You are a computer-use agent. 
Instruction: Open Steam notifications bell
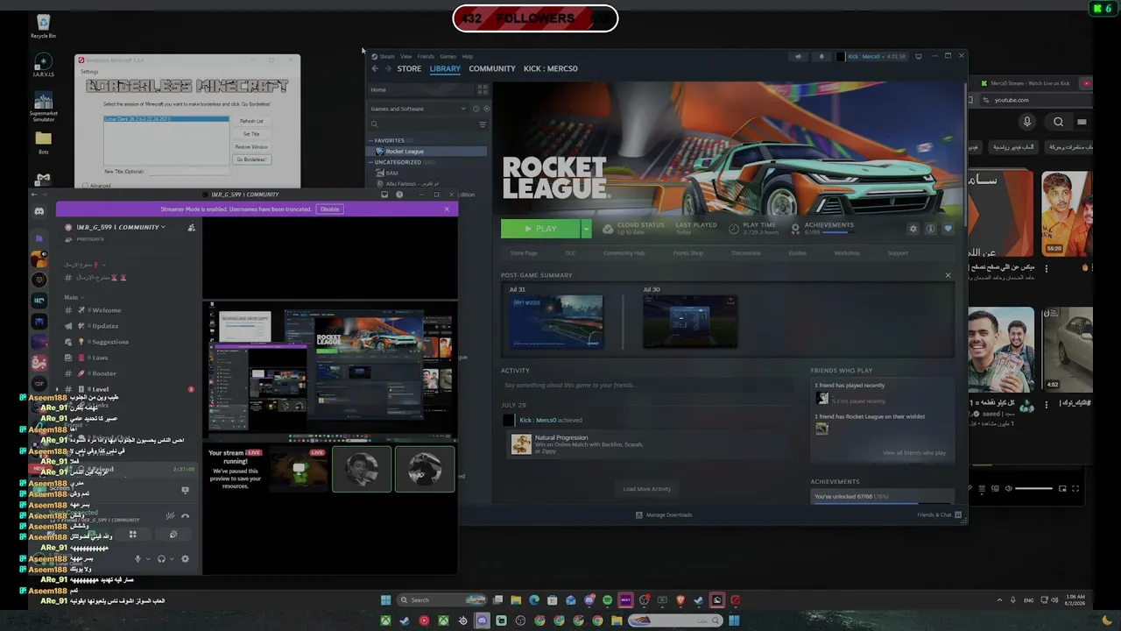click(821, 56)
